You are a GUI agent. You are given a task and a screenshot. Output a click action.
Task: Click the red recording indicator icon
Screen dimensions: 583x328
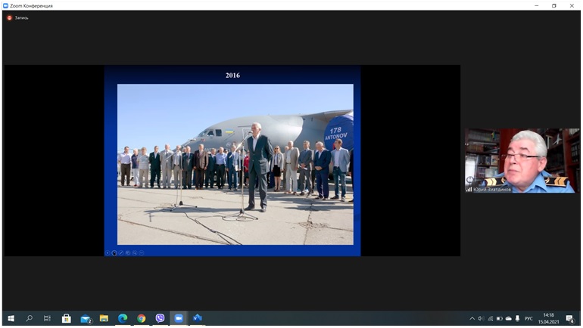10,17
